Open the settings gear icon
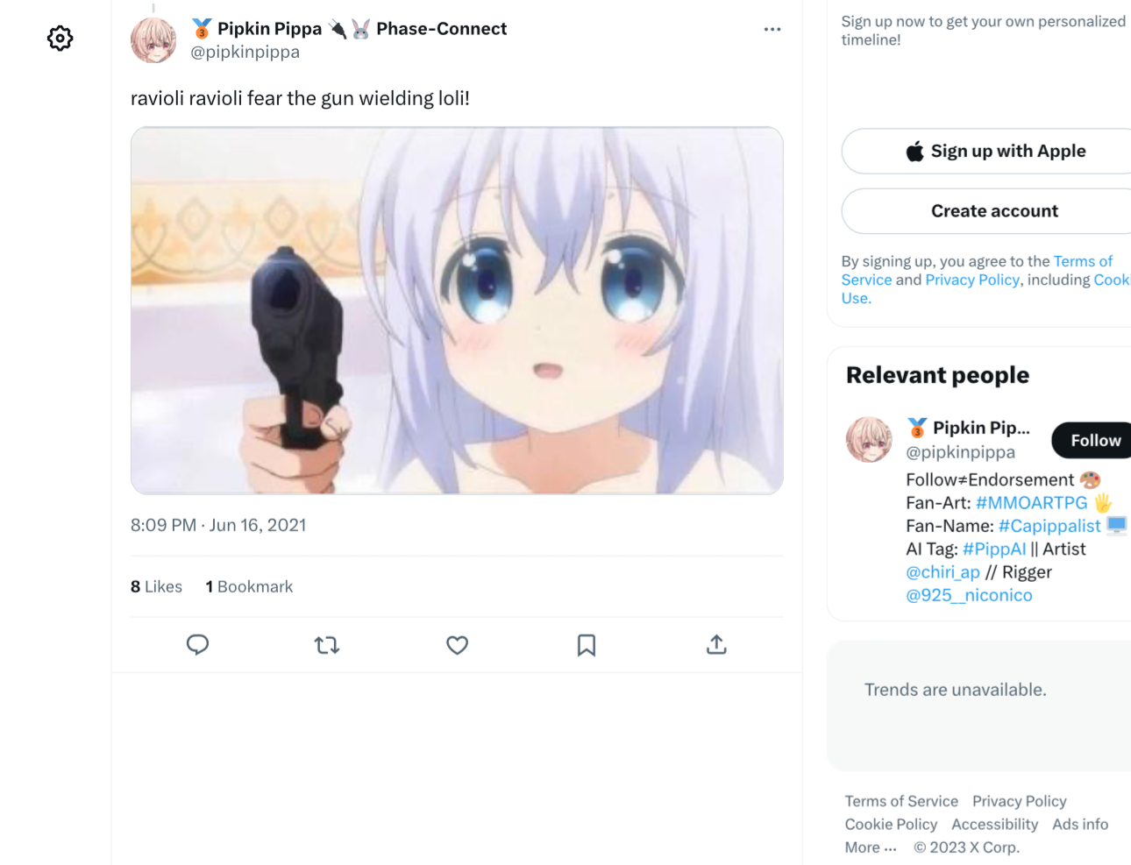Screen dimensions: 1131x865 point(60,38)
